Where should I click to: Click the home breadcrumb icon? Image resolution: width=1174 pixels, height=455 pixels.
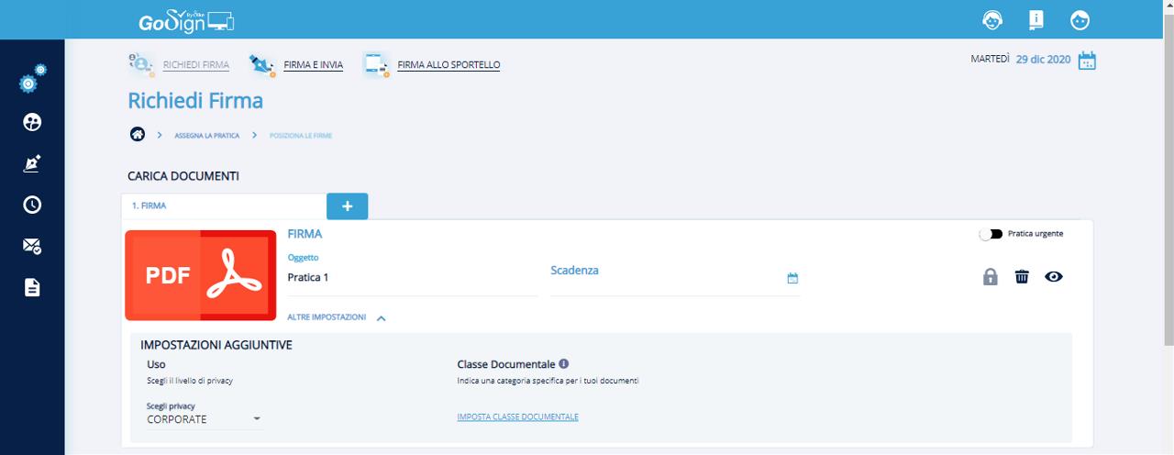[138, 135]
